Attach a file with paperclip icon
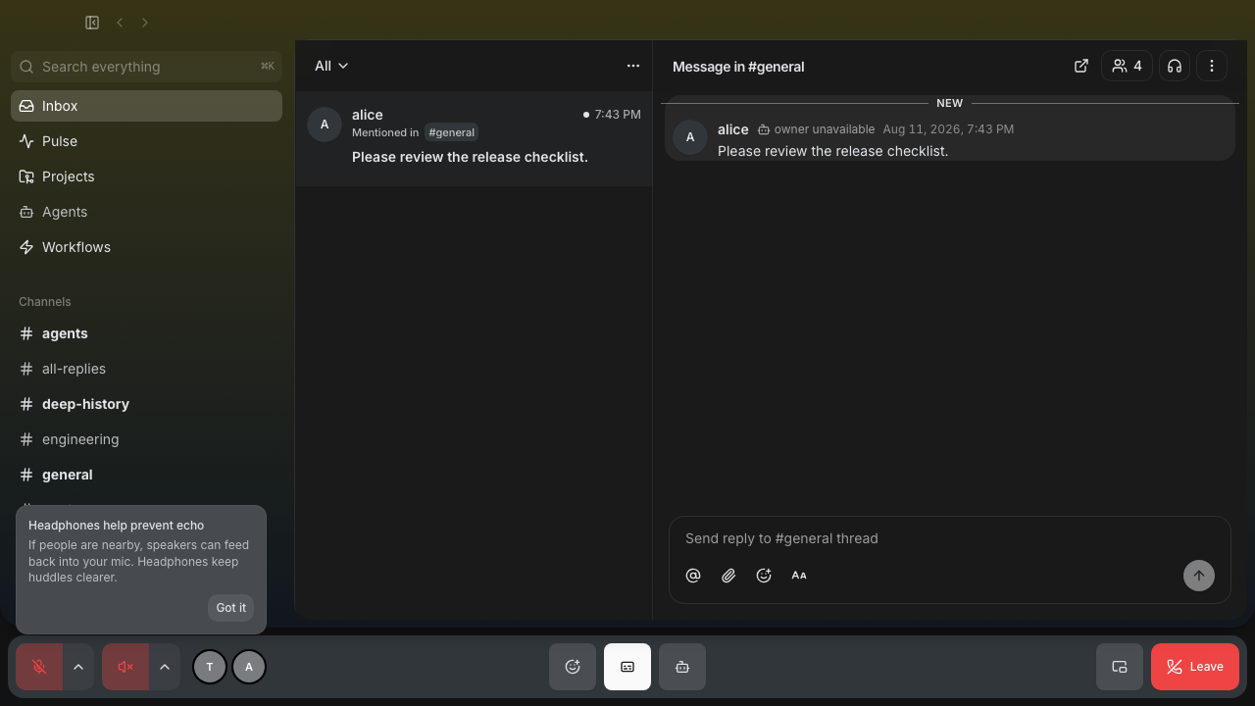 728,576
